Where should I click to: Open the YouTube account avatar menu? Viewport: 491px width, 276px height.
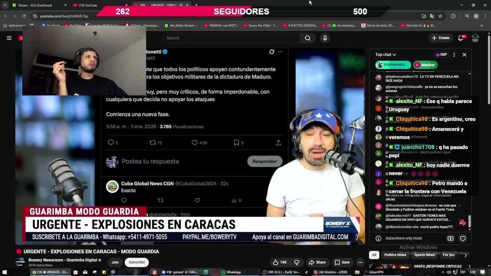click(475, 38)
